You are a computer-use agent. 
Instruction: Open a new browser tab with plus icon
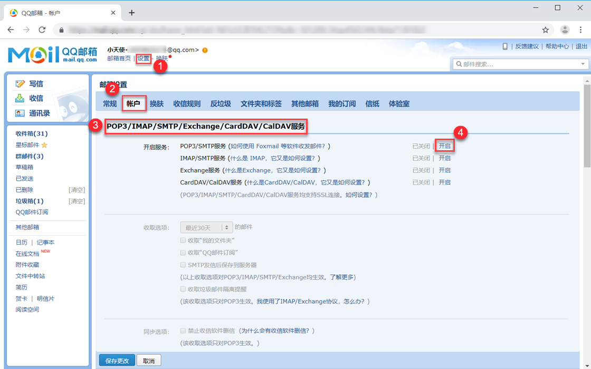(131, 13)
